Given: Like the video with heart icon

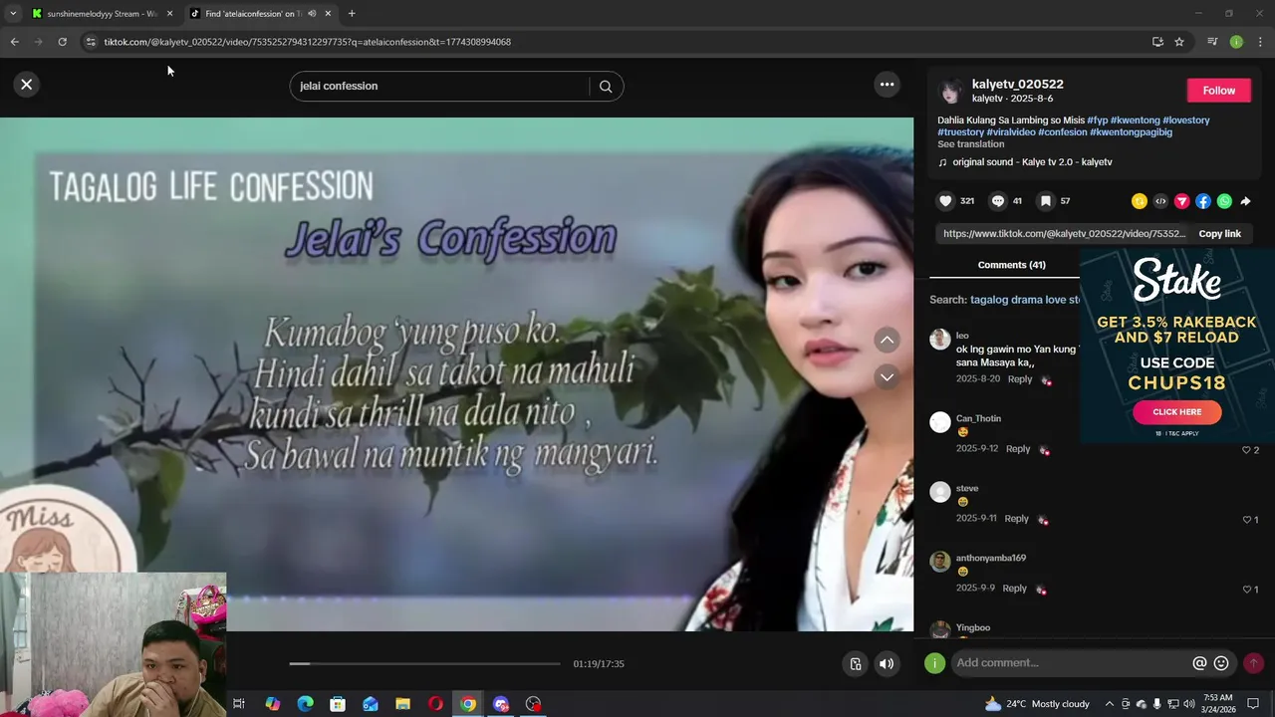Looking at the screenshot, I should tap(945, 201).
